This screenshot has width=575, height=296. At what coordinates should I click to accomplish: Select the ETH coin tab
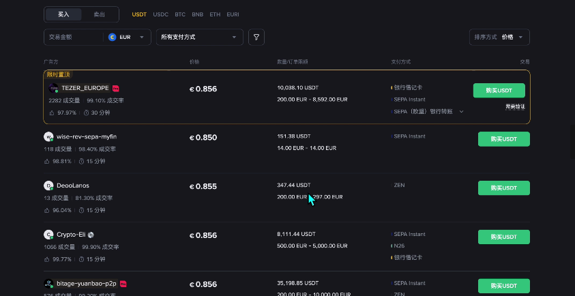coord(215,14)
